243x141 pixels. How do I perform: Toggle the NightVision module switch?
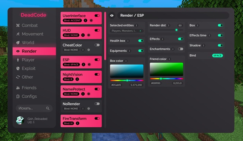tap(97, 74)
